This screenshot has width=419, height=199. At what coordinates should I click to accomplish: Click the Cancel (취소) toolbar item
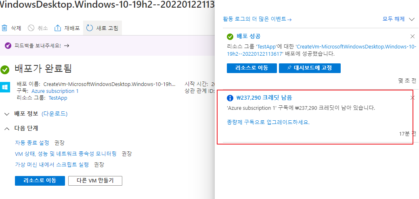tap(38, 28)
